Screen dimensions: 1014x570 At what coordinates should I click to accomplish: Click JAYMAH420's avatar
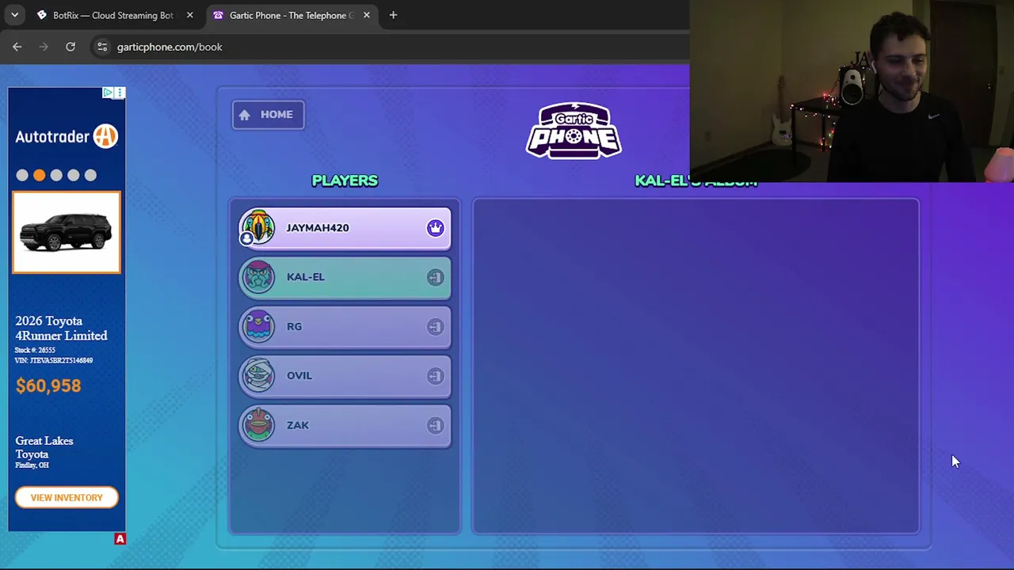click(x=258, y=227)
